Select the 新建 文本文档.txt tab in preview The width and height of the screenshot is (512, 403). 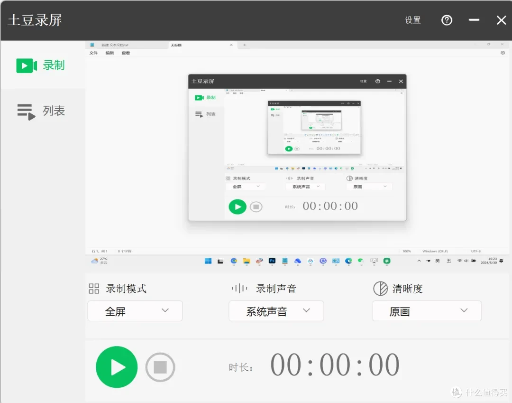[127, 45]
